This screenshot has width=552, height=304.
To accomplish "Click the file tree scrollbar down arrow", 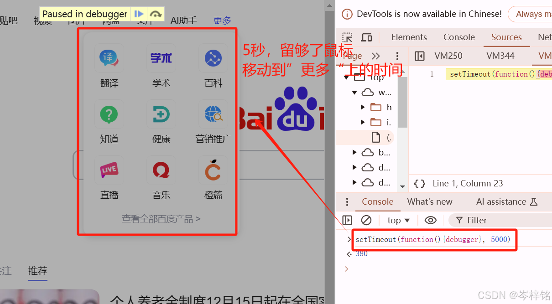I will tap(402, 186).
